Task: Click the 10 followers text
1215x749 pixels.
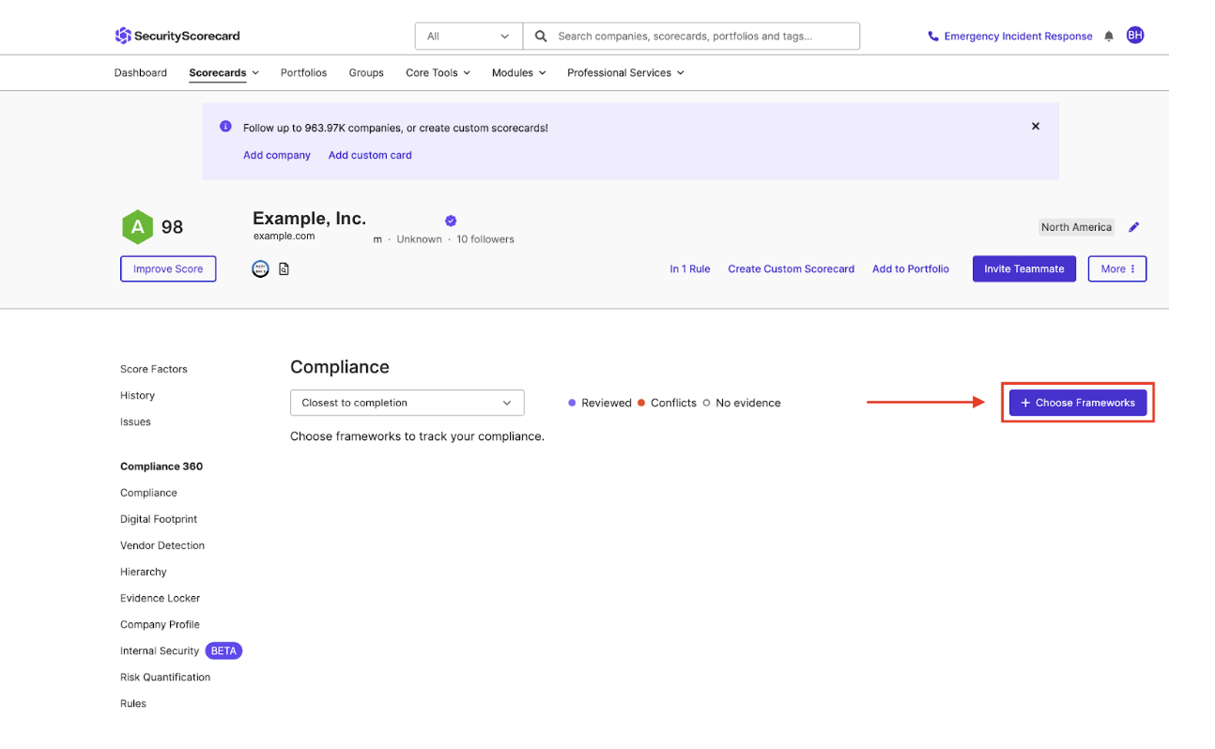Action: 485,239
